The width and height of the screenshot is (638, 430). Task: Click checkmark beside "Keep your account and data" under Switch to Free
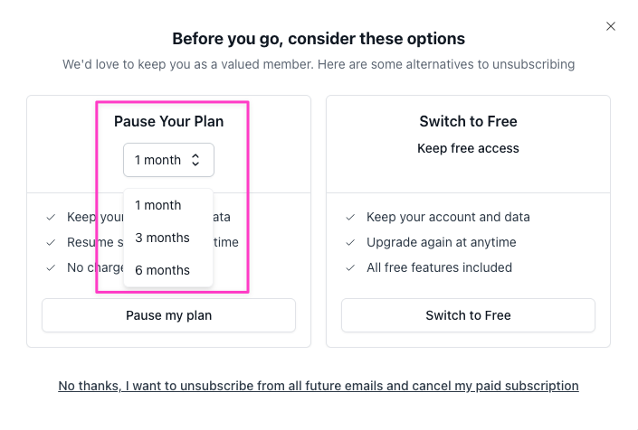click(x=350, y=218)
